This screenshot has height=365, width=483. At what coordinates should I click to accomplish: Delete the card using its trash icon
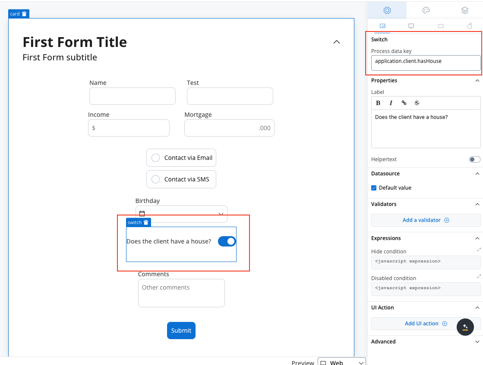tap(24, 14)
